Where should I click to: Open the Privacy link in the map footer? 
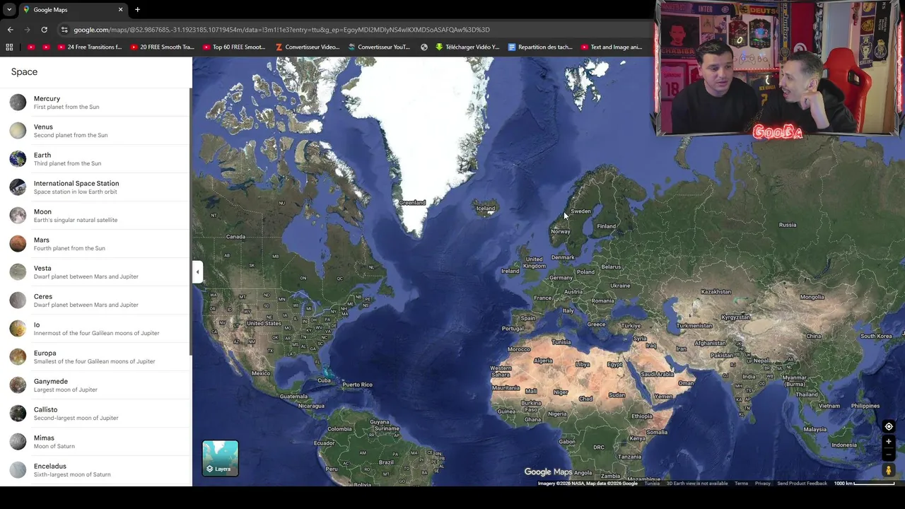pyautogui.click(x=762, y=484)
